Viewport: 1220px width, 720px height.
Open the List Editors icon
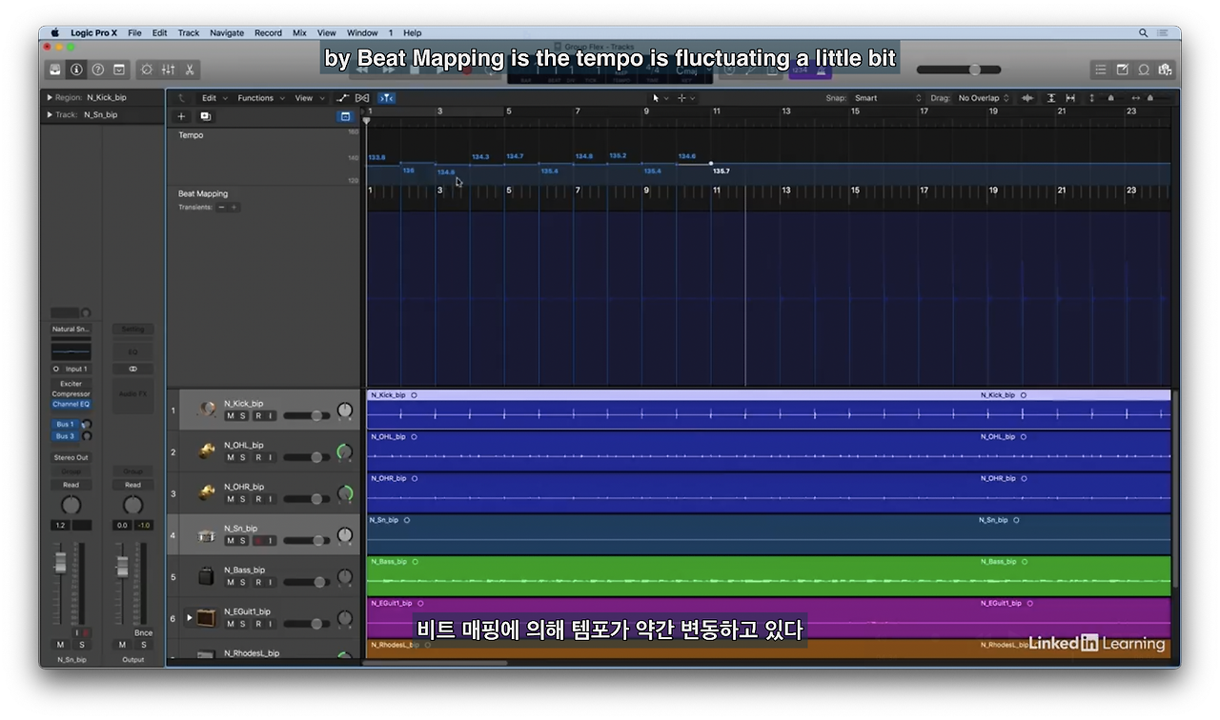(x=1101, y=70)
